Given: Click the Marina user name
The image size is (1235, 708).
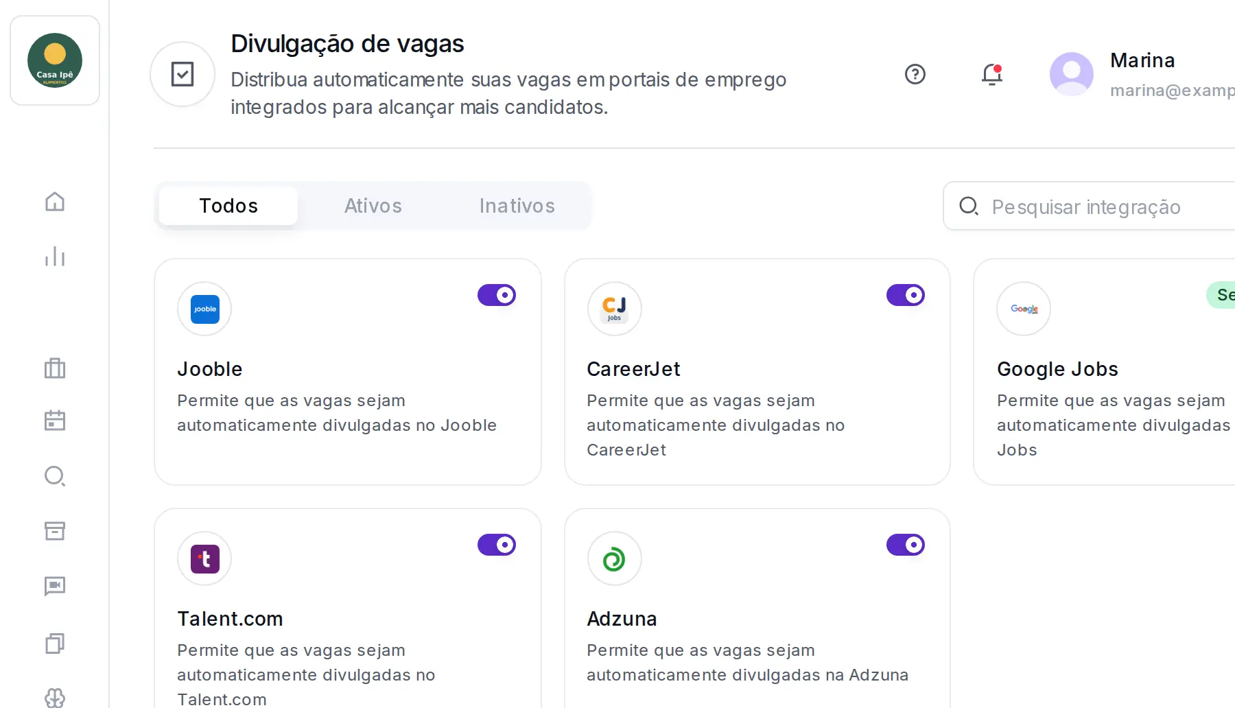Looking at the screenshot, I should 1142,60.
